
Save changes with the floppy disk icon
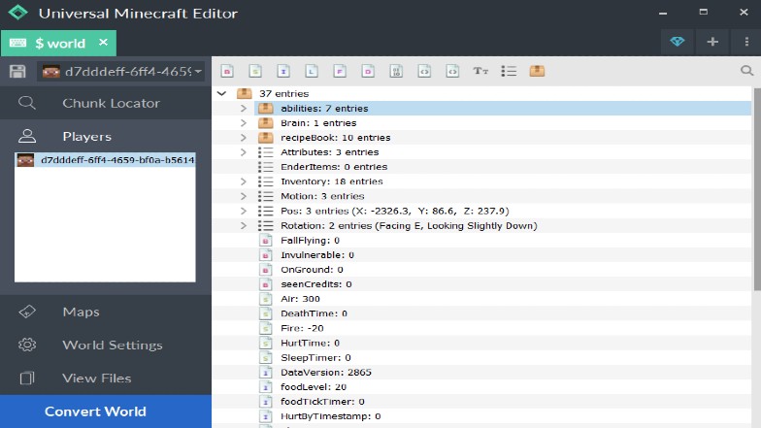17,72
